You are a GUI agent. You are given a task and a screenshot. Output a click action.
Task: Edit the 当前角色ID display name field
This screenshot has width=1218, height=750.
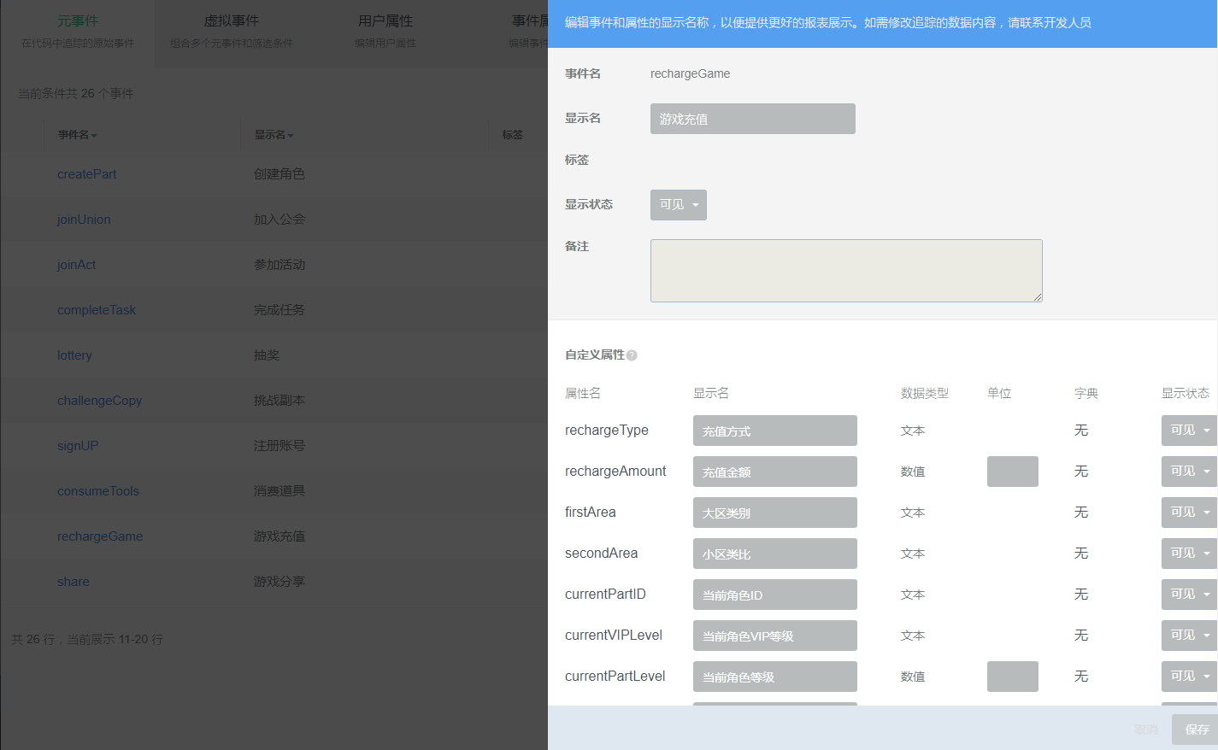pos(775,595)
